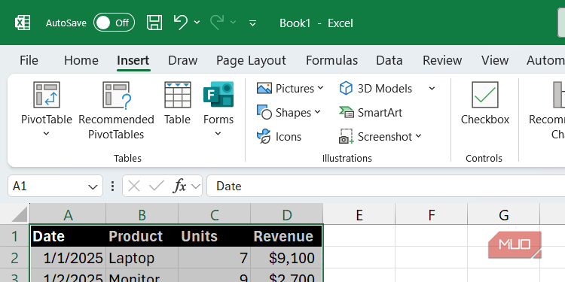565x282 pixels.
Task: Insert a Checkbox control
Action: pos(485,103)
